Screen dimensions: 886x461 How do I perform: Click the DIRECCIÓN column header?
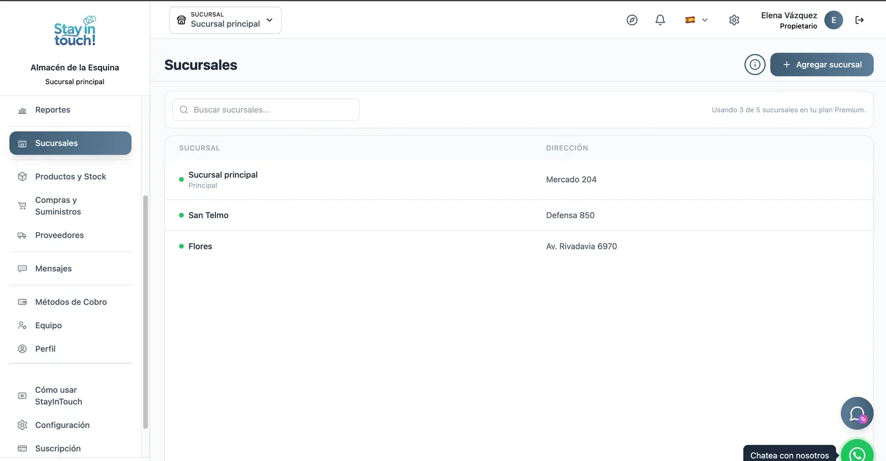[x=567, y=148]
